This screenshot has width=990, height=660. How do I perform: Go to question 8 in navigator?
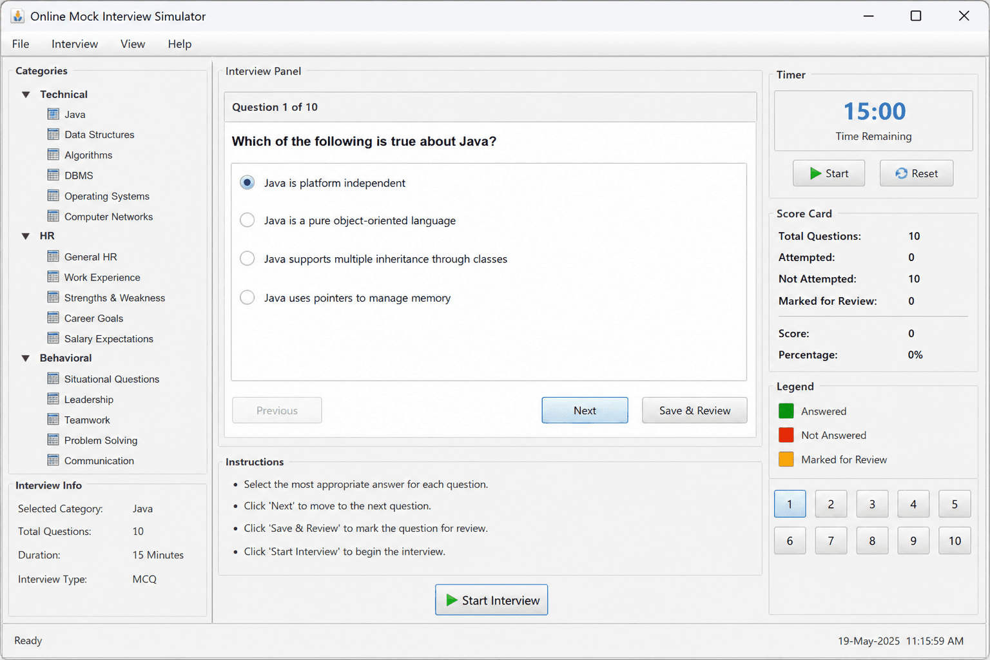[x=873, y=541]
